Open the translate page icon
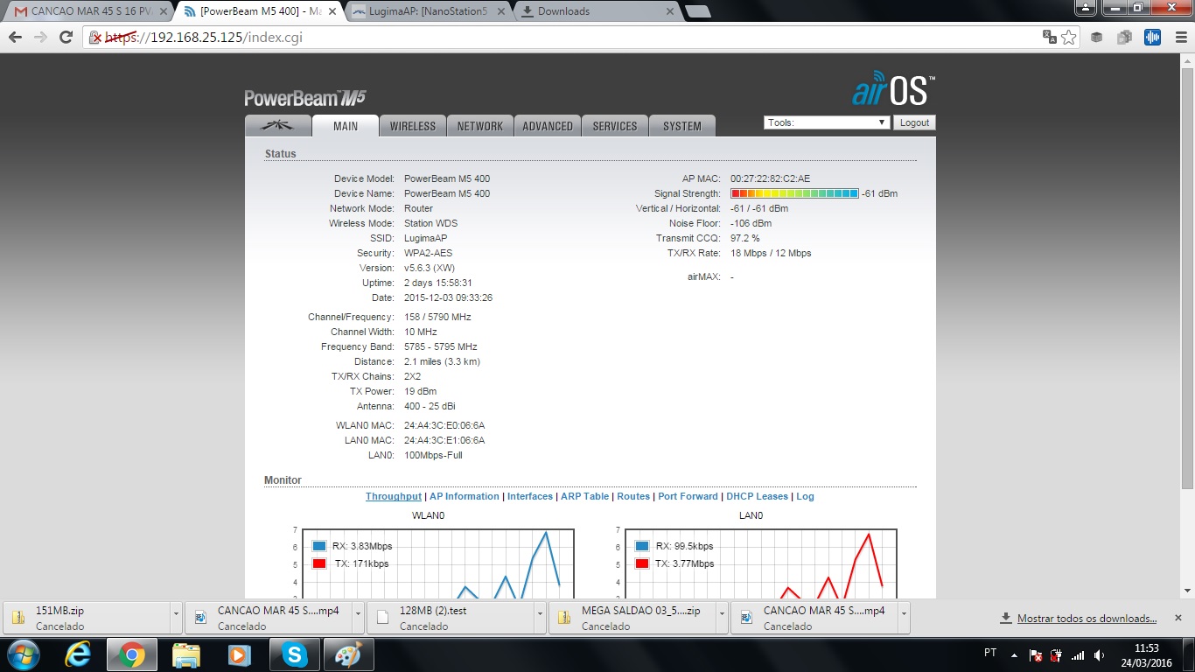 1050,37
